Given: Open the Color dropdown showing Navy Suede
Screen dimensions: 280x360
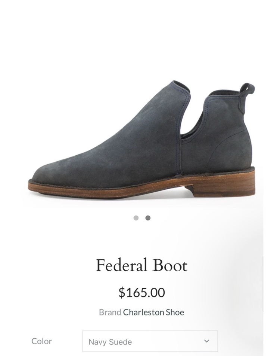Looking at the screenshot, I should [150, 341].
